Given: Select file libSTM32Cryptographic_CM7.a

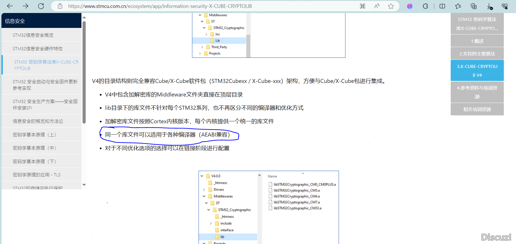Looking at the screenshot, I should coord(294,202).
